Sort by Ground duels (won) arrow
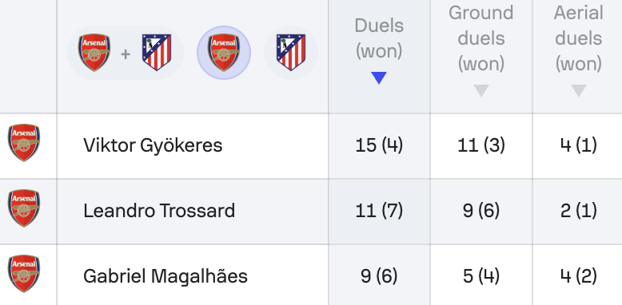Screen dimensions: 622x305 [480, 91]
